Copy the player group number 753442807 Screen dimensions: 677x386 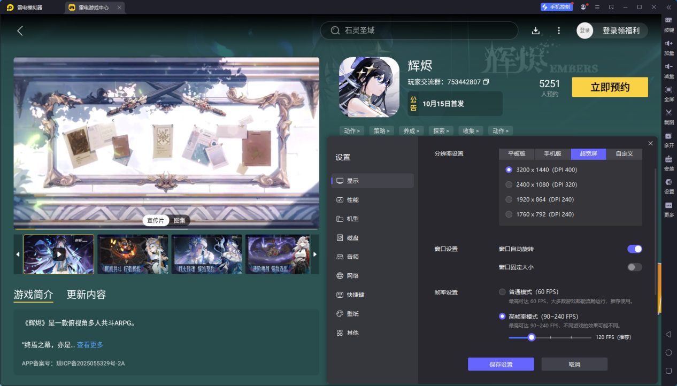(486, 82)
